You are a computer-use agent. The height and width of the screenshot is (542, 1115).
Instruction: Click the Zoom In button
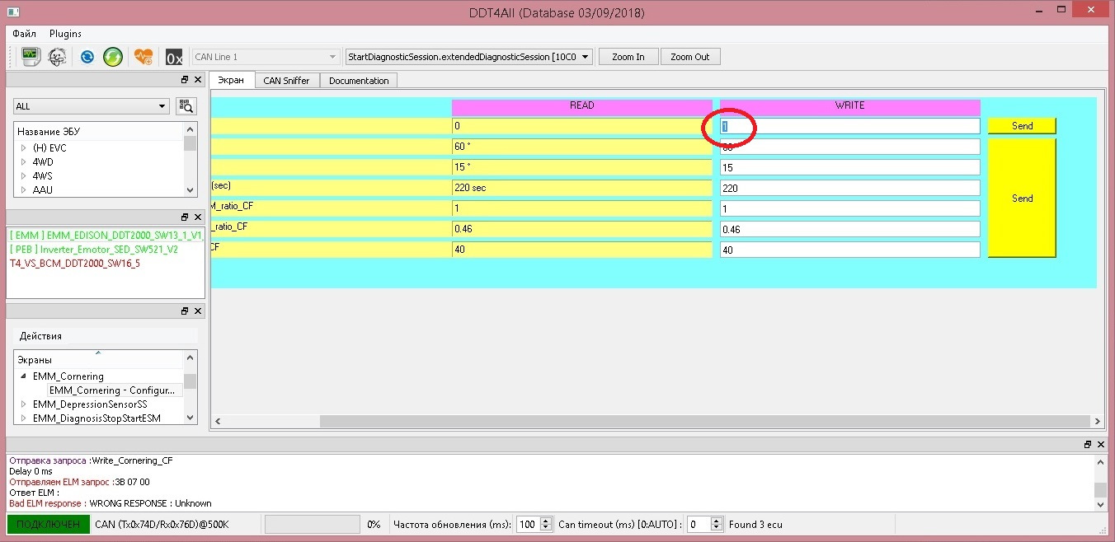[628, 57]
